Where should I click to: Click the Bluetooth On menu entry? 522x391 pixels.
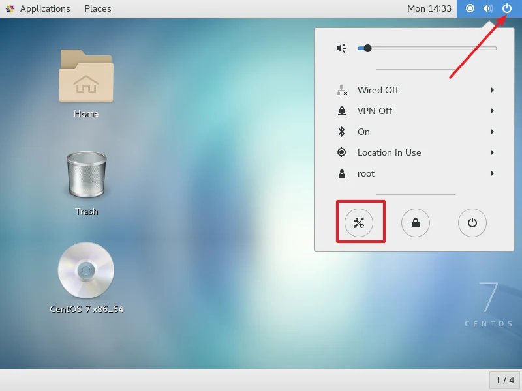tap(414, 132)
